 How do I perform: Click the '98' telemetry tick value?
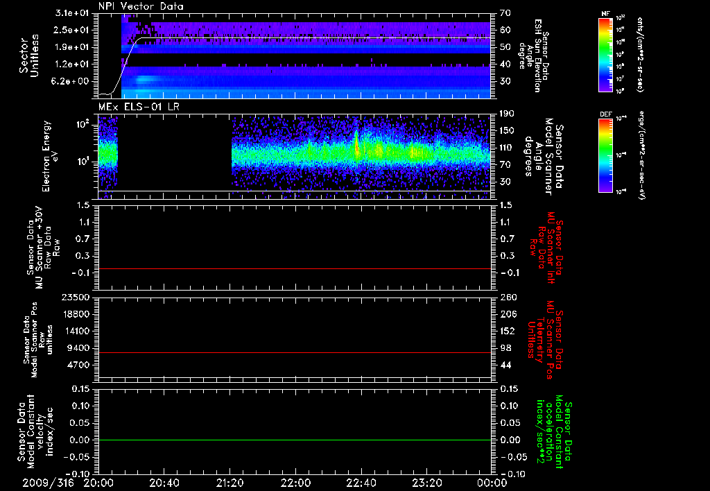pos(505,348)
